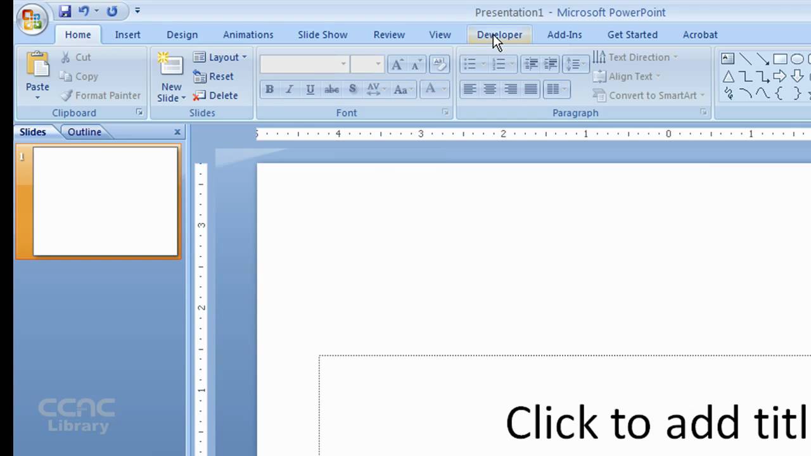Click the Font Color button
The width and height of the screenshot is (811, 456).
click(430, 89)
